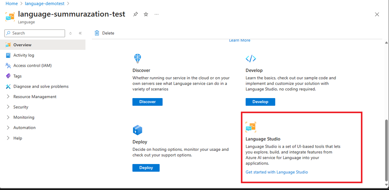This screenshot has height=190, width=389.
Task: Click the Language Studio heading
Action: point(263,139)
